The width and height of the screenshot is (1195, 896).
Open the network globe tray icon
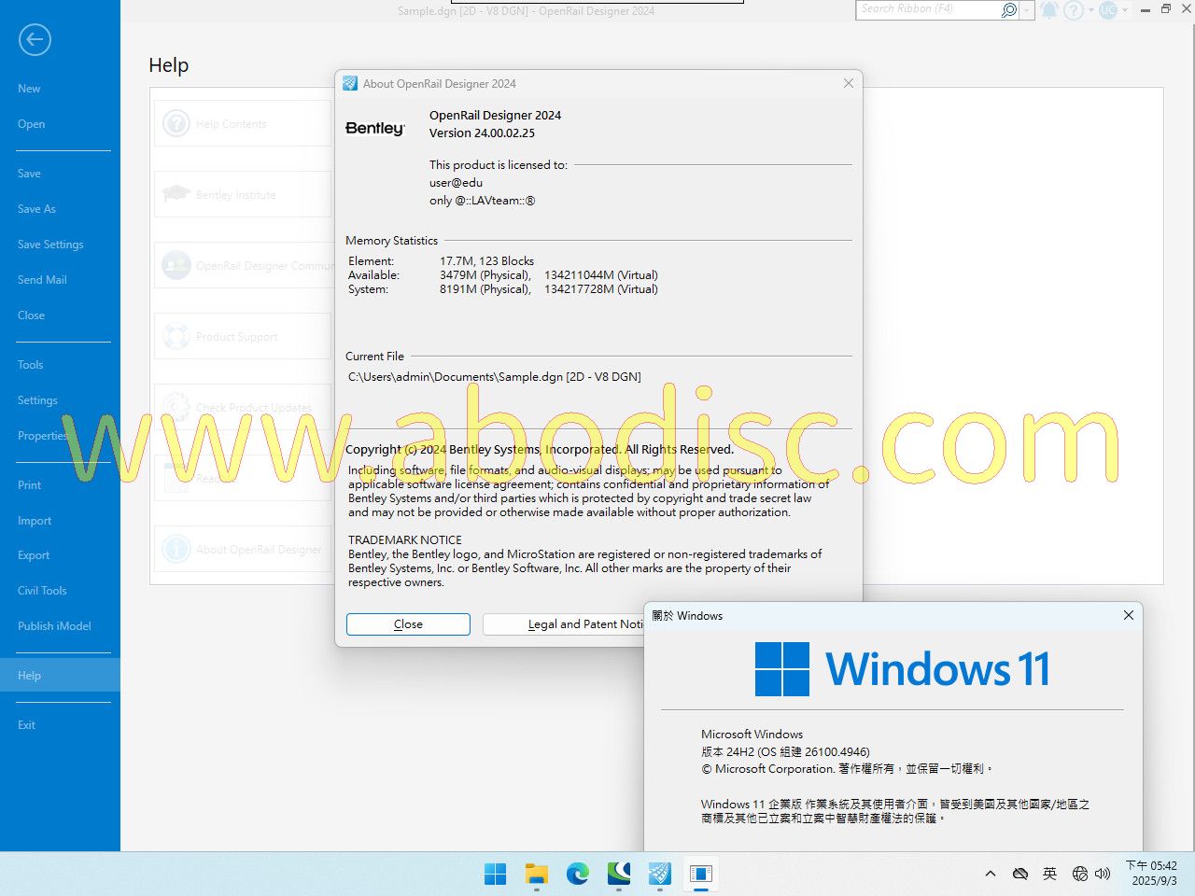1080,874
